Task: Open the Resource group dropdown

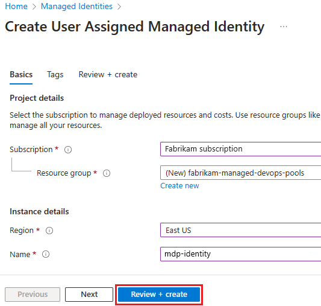Action: 240,173
